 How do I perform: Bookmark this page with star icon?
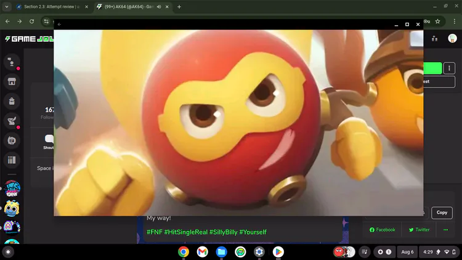tap(438, 21)
